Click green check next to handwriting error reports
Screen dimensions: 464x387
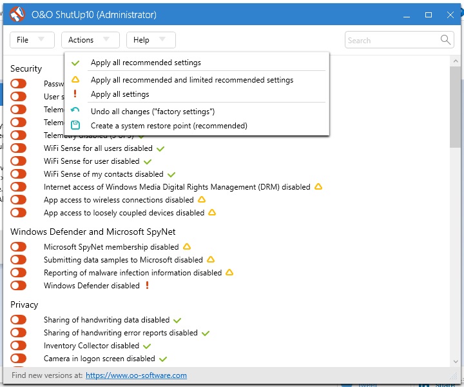pyautogui.click(x=206, y=333)
